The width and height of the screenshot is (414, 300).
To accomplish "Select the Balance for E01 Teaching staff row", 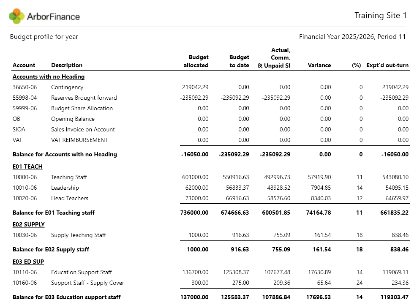I will coord(210,213).
